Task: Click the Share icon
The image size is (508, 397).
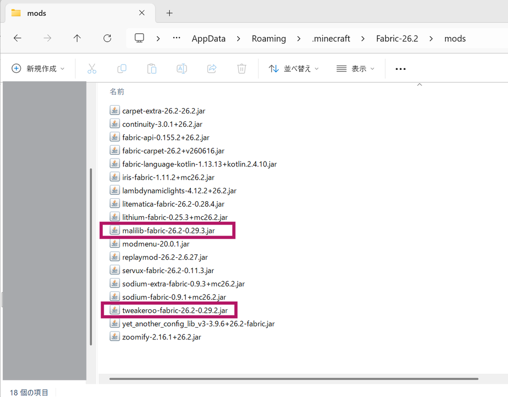Action: pyautogui.click(x=212, y=68)
